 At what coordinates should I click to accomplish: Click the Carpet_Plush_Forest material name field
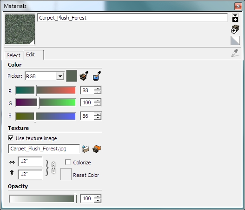tap(132, 18)
